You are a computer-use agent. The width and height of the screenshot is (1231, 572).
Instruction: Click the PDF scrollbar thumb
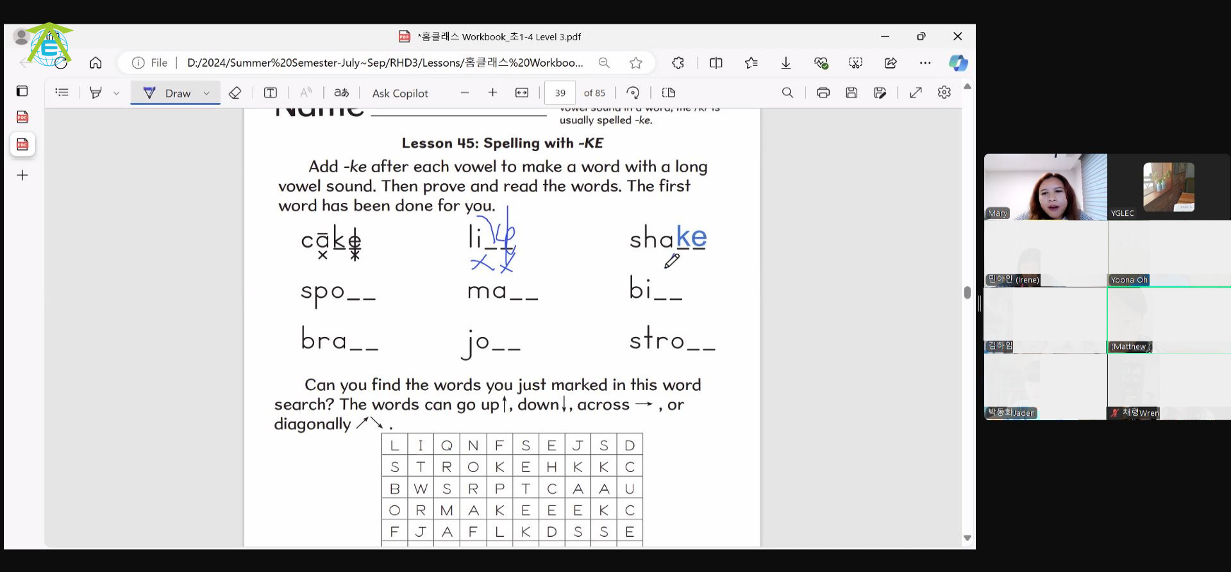[967, 293]
